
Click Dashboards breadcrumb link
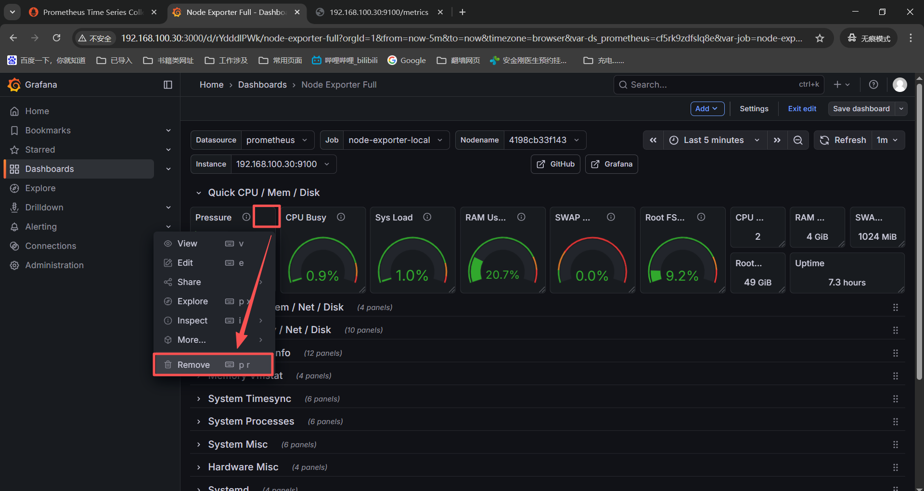(262, 85)
